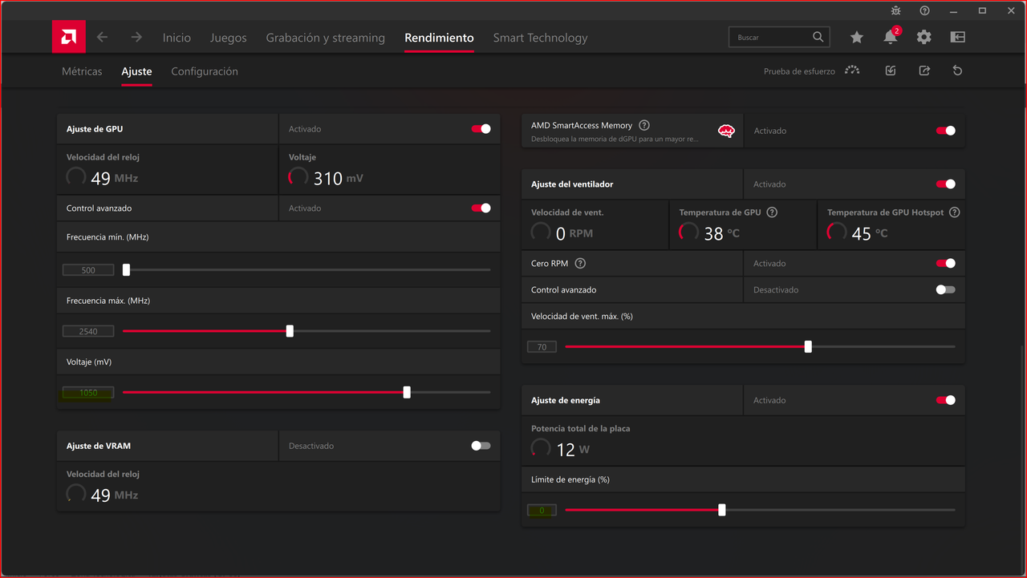The height and width of the screenshot is (578, 1027).
Task: Toggle the sidebar panel icon
Action: (957, 37)
